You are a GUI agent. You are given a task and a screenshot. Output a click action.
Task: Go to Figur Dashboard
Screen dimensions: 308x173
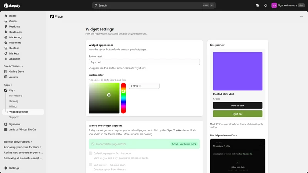(16, 96)
